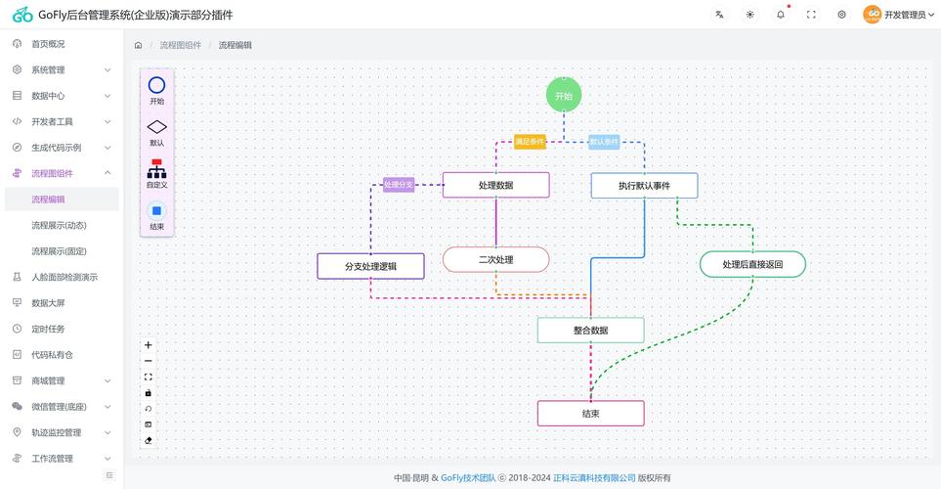
Task: Select the 自定义 custom node in palette
Action: click(156, 174)
